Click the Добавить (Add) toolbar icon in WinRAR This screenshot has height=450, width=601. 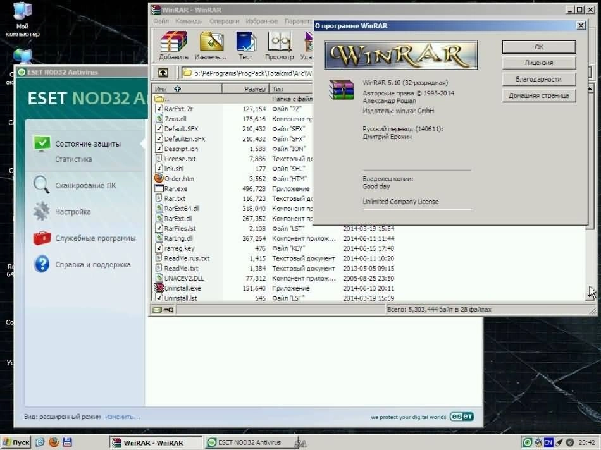(x=173, y=46)
